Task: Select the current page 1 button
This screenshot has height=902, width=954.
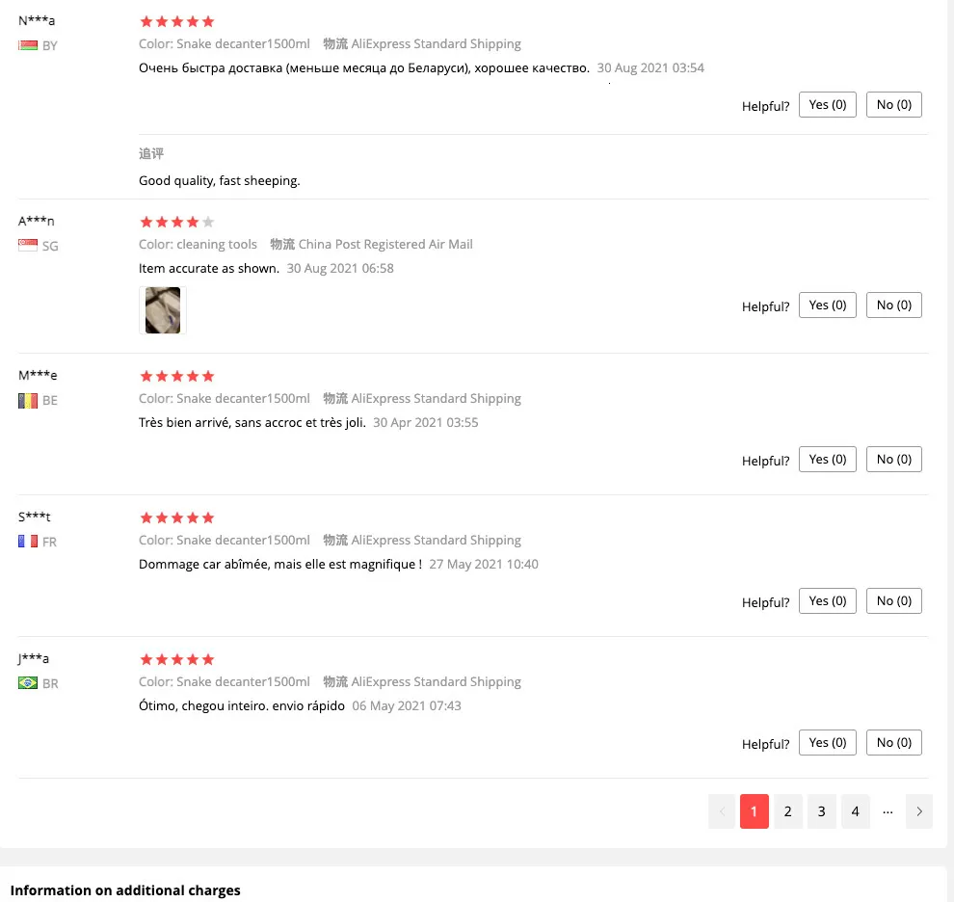Action: coord(755,811)
